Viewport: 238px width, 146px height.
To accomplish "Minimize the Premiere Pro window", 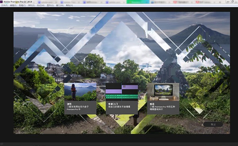I will pyautogui.click(x=228, y=2).
